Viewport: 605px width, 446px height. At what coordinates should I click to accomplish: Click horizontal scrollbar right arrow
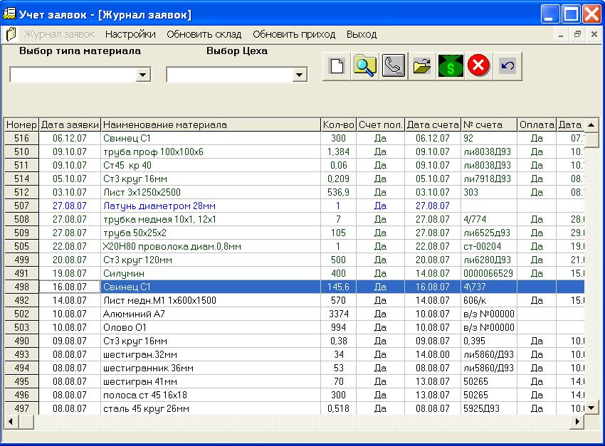(x=578, y=422)
